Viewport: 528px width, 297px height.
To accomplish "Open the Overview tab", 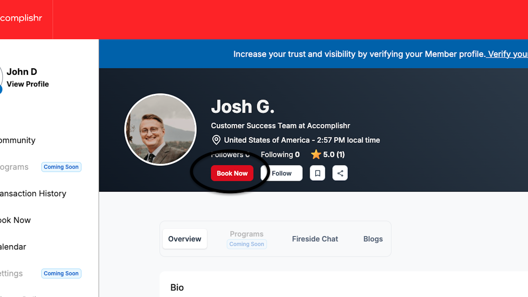I will click(185, 239).
